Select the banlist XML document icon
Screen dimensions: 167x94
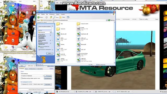tap(79, 29)
